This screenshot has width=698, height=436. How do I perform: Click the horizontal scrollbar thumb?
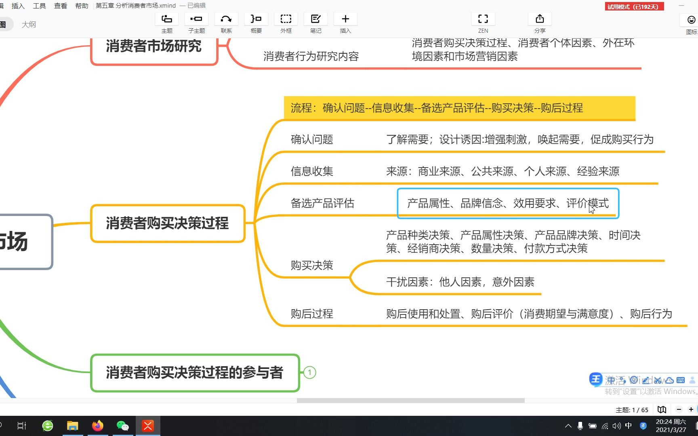(x=410, y=400)
